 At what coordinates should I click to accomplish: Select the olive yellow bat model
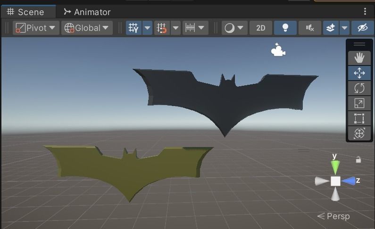tap(129, 171)
